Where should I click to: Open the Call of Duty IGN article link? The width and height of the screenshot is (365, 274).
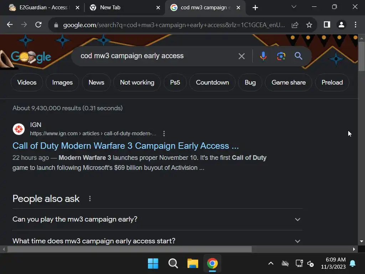(126, 146)
